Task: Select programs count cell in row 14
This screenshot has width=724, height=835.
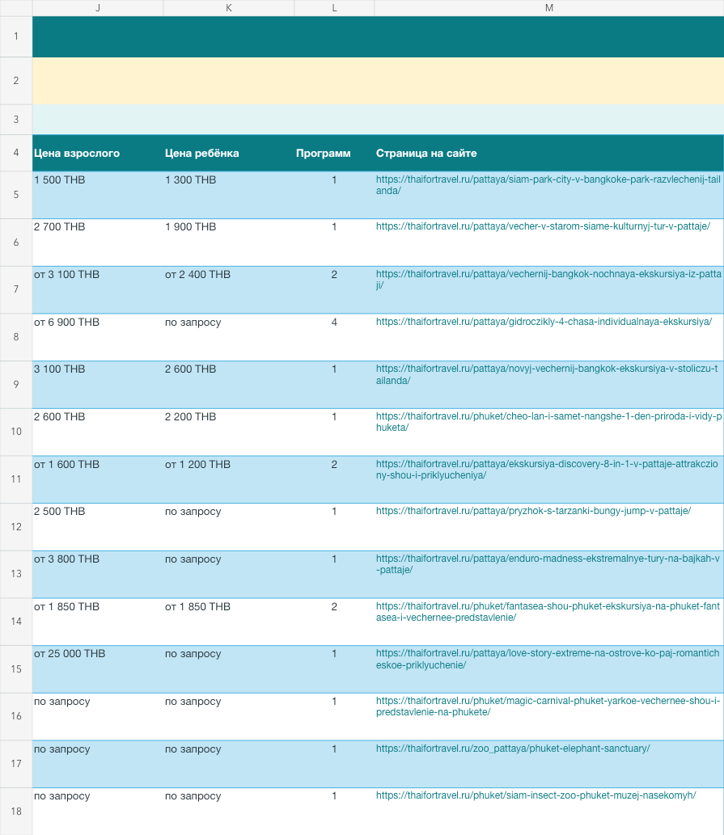Action: pos(334,622)
